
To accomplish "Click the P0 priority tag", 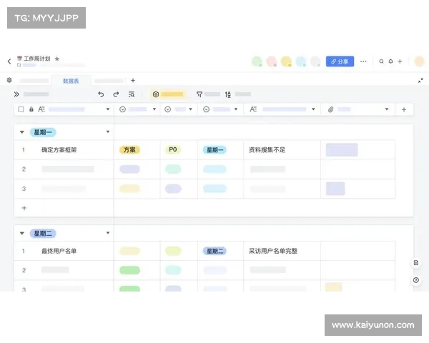I will pos(173,149).
